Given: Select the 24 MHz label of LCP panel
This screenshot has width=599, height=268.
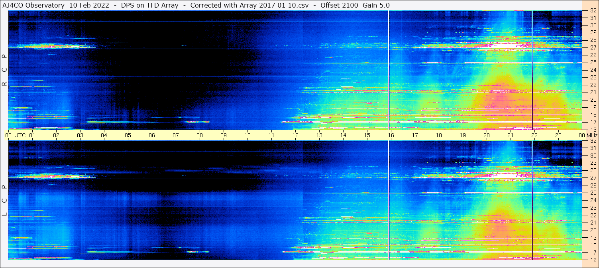Looking at the screenshot, I should [593, 200].
